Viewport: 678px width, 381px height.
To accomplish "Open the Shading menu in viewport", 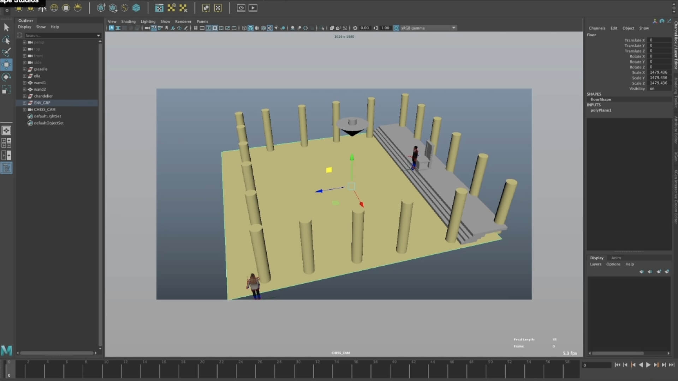I will (x=128, y=22).
